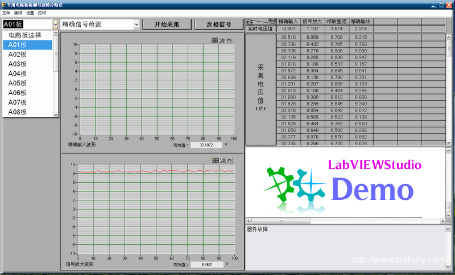Pick the pan hand tool on upper graph
The height and width of the screenshot is (275, 455).
pyautogui.click(x=229, y=40)
